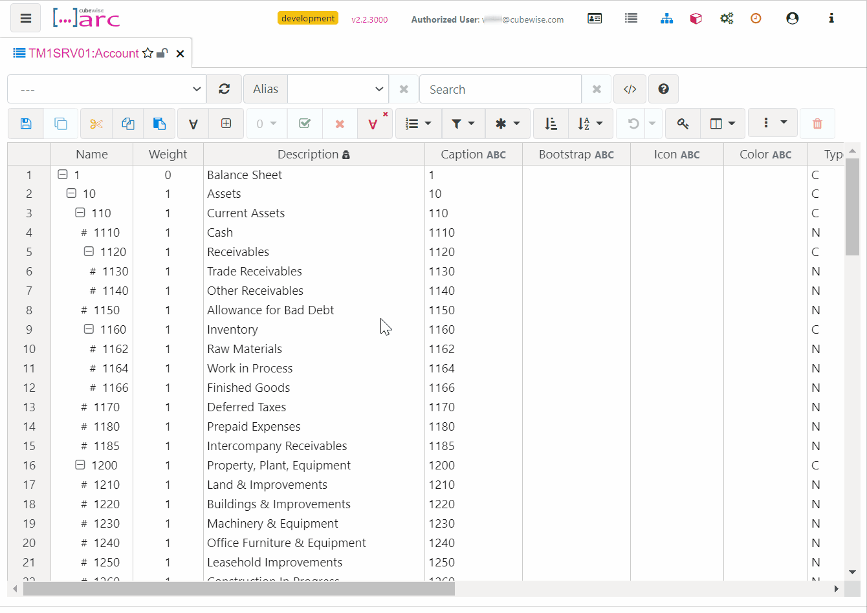Image resolution: width=867 pixels, height=613 pixels.
Task: Click in the Search field
Action: coord(500,89)
